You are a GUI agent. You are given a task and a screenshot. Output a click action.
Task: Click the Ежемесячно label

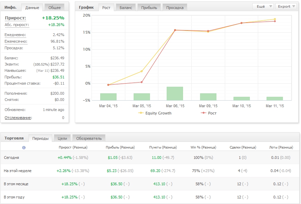point(16,41)
